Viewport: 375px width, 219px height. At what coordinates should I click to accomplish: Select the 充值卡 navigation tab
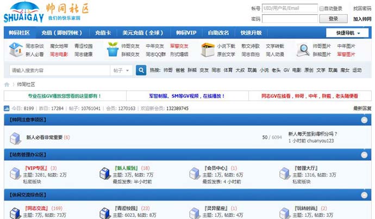(x=103, y=33)
